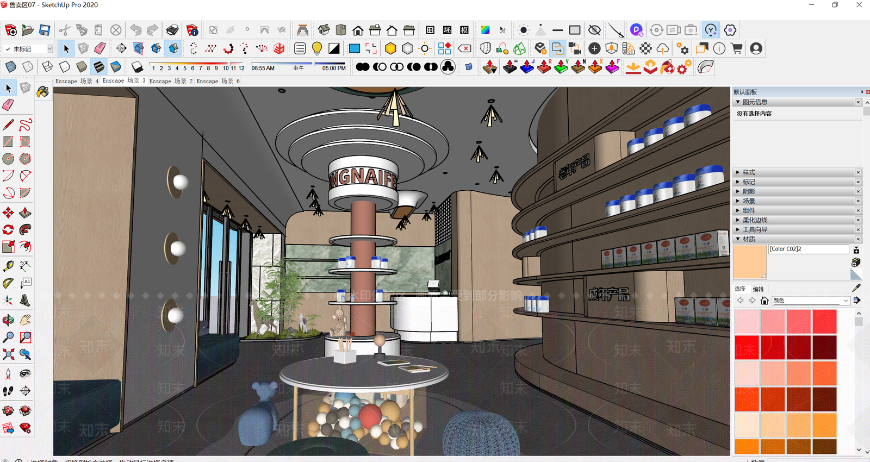The width and height of the screenshot is (870, 462).
Task: Switch to the 编辑 material tab
Action: tap(759, 289)
